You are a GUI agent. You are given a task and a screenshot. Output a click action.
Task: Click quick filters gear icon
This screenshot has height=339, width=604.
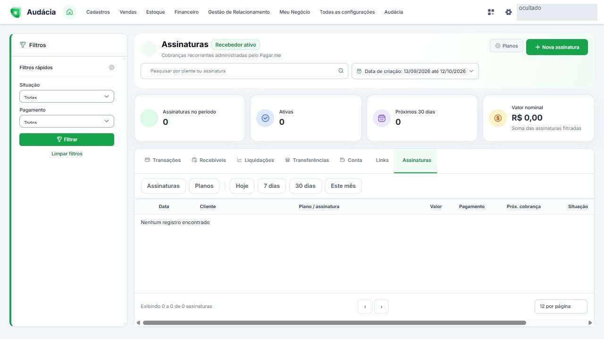pyautogui.click(x=111, y=67)
